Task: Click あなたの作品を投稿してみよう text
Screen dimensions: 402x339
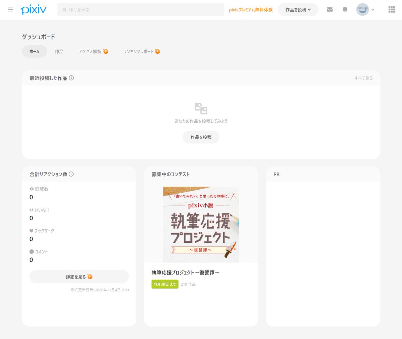Action: click(201, 121)
